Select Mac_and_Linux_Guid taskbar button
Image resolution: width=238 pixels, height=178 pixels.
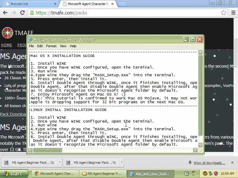coord(151,174)
